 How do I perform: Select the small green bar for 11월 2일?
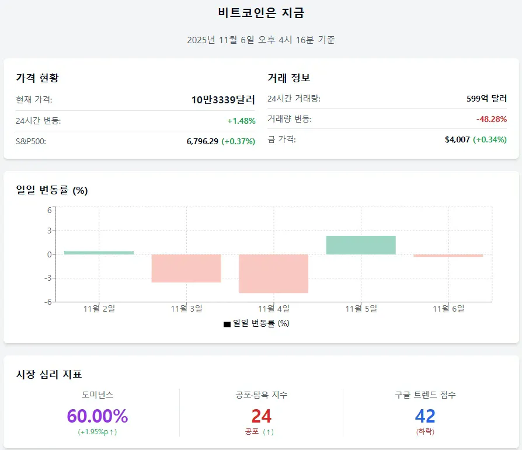99,253
